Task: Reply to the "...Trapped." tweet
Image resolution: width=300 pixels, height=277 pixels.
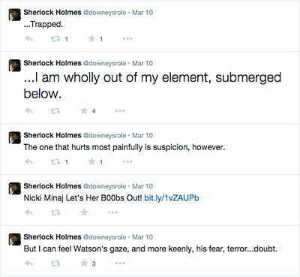Action: 28,39
